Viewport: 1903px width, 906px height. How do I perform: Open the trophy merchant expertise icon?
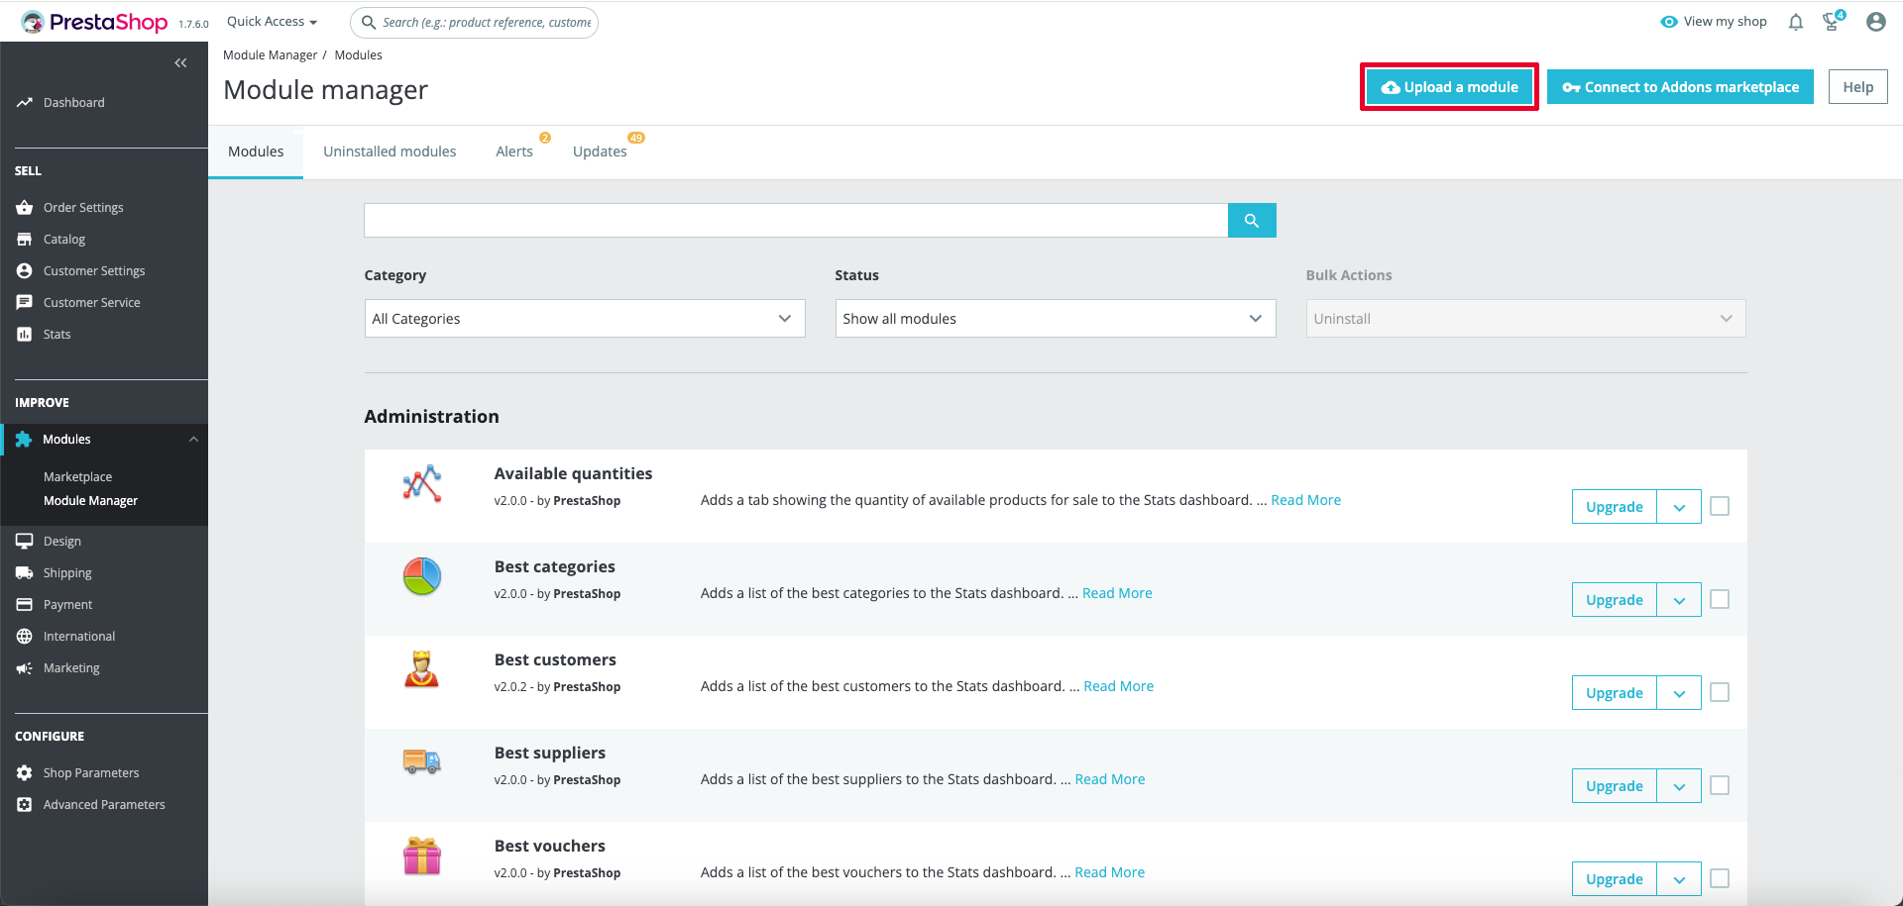(x=1832, y=22)
